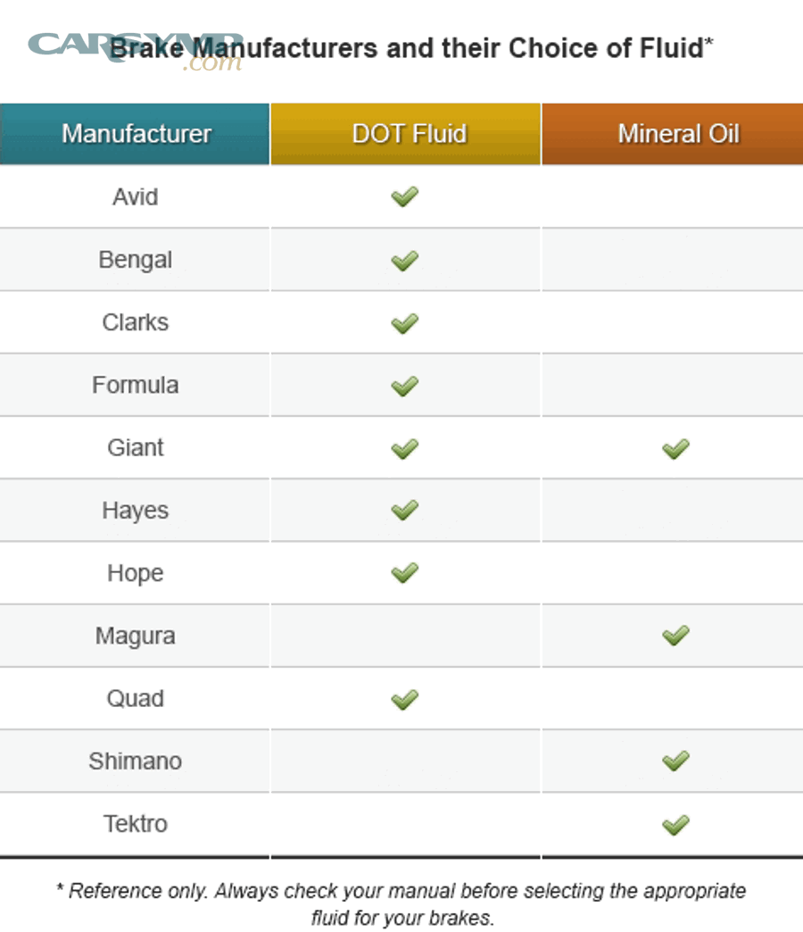Click the Tektro manufacturer name

[x=136, y=824]
